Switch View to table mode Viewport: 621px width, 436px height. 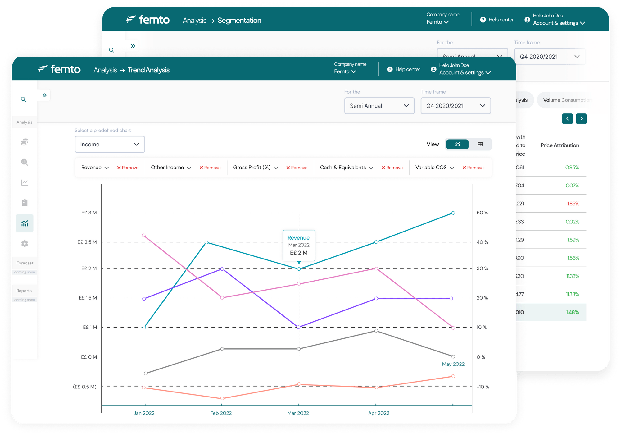[480, 144]
